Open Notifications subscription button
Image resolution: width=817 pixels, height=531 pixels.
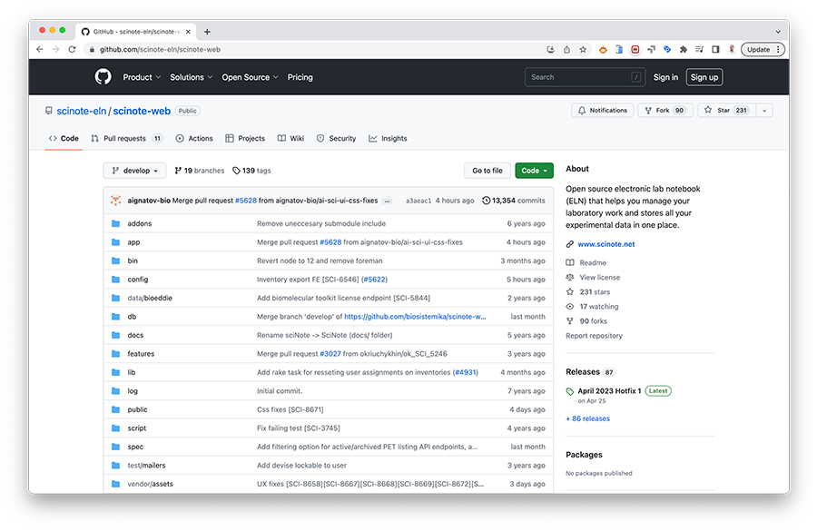click(603, 111)
